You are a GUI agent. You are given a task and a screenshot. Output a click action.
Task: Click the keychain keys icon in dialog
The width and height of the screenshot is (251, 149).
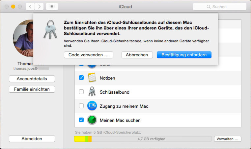click(50, 29)
